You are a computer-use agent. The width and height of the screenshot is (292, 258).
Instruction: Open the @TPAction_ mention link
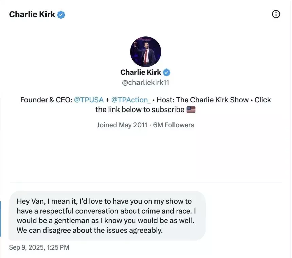point(131,100)
